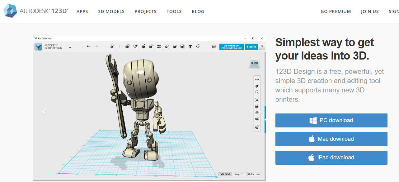399x182 pixels.
Task: Toggle the grid visibility icon
Action: point(257,119)
